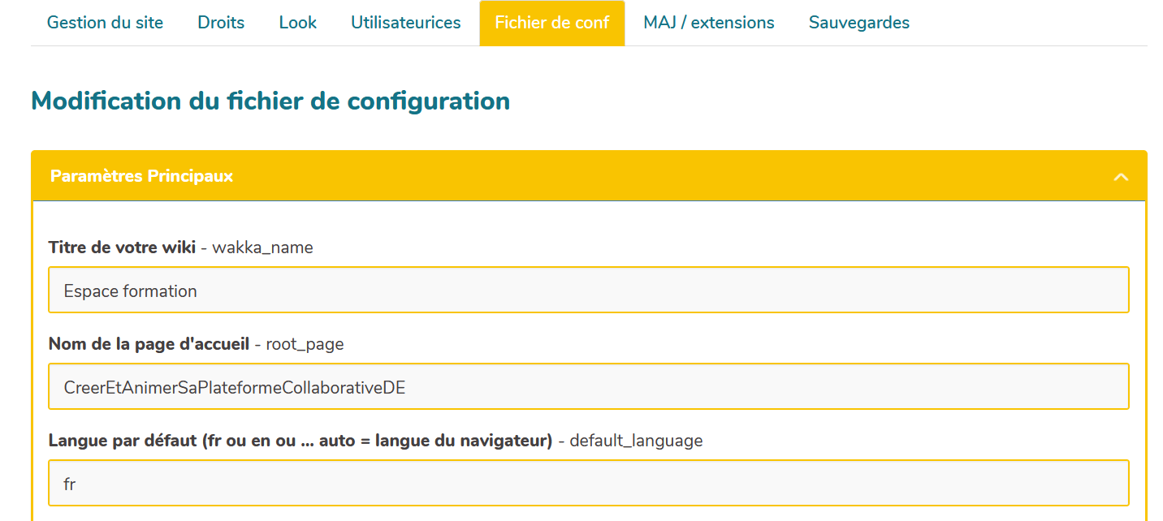
Task: Open MAJ / extensions settings
Action: click(708, 23)
